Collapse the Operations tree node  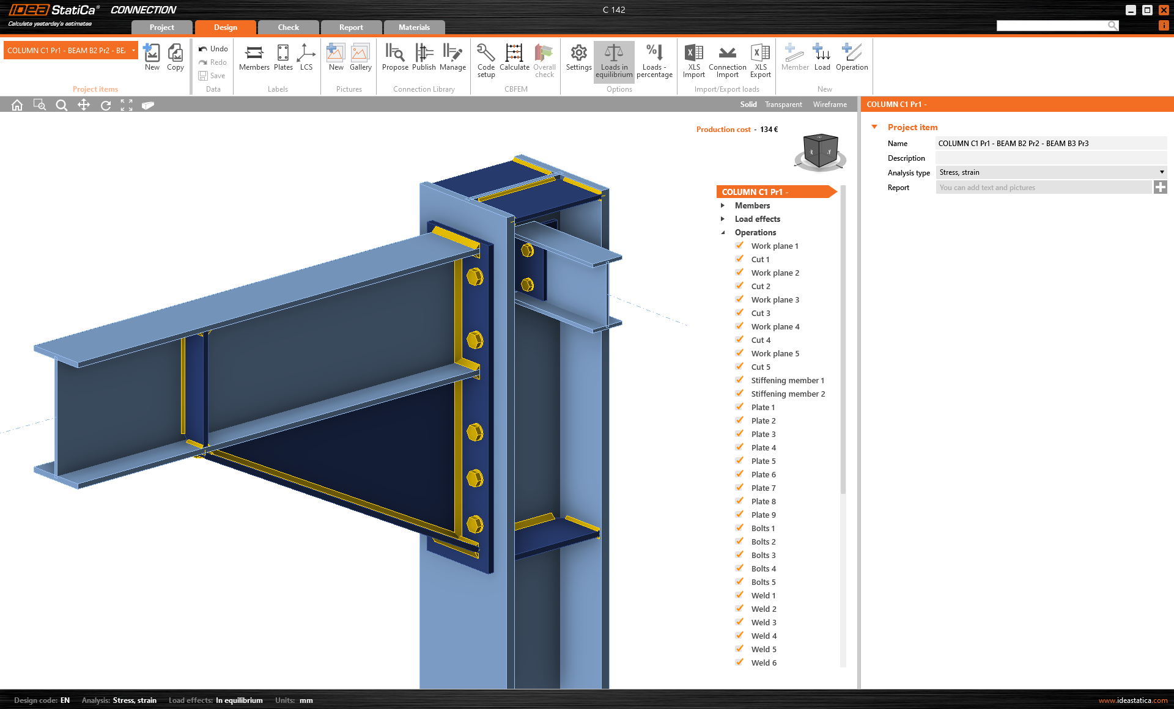(723, 232)
